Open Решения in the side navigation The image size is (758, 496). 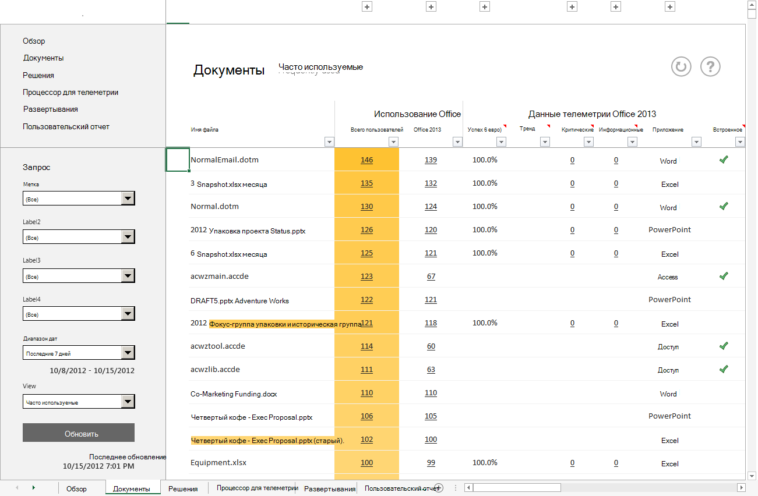tap(38, 75)
